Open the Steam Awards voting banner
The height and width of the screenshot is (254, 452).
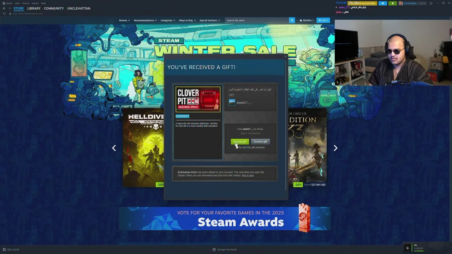(225, 218)
